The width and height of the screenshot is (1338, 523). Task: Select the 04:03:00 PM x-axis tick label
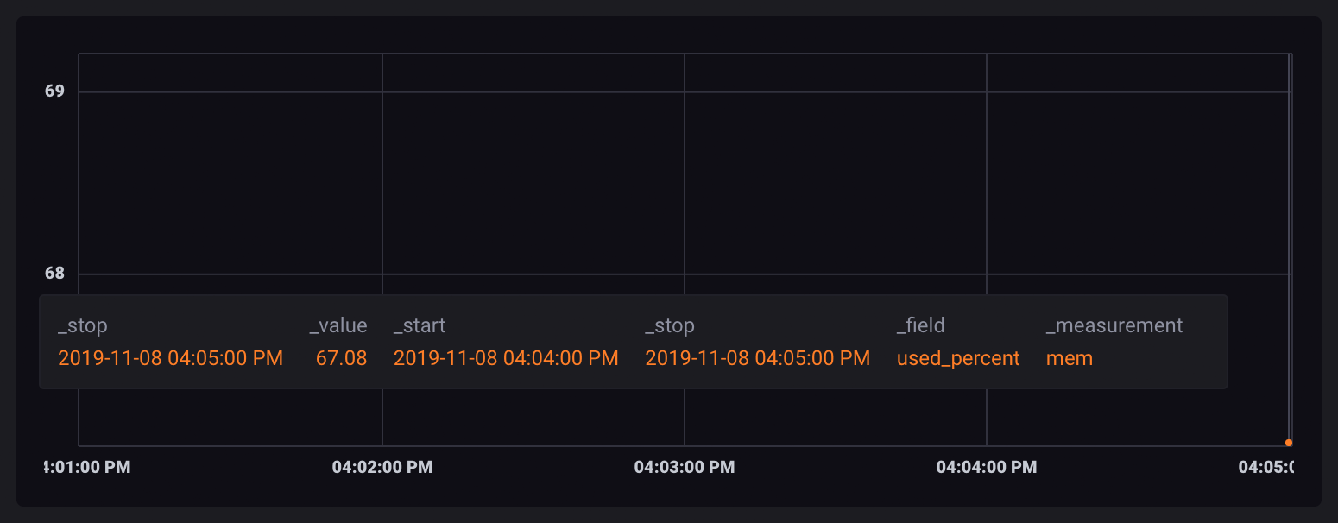(684, 467)
